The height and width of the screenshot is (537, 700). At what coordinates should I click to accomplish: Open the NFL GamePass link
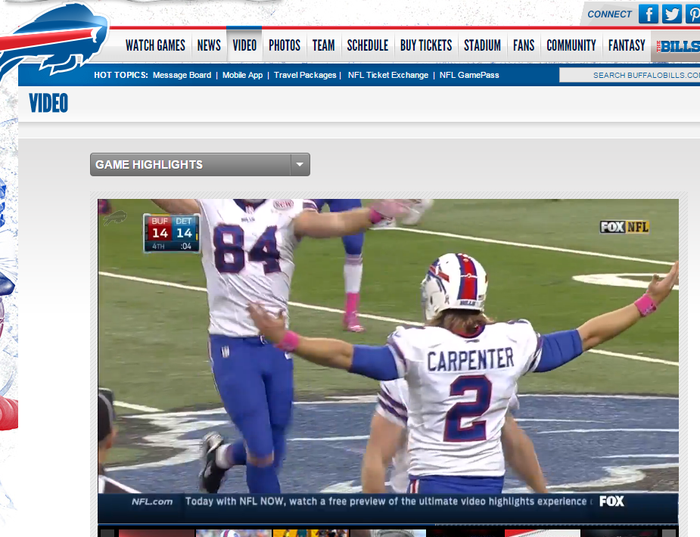point(469,75)
